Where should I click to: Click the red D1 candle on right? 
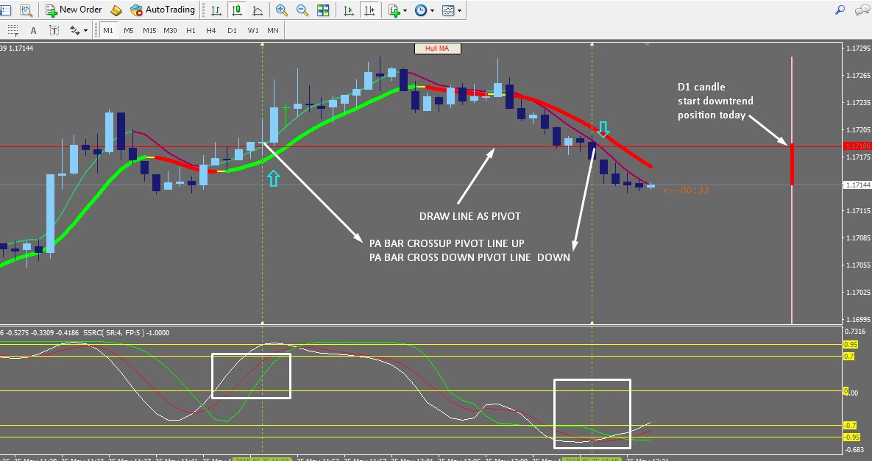tap(792, 165)
